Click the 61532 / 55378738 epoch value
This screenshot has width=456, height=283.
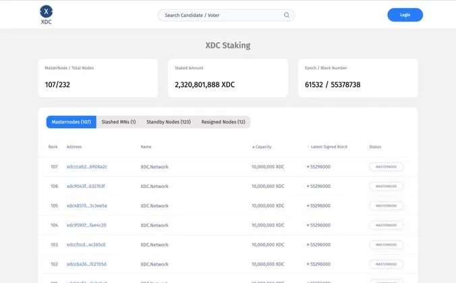click(x=333, y=84)
